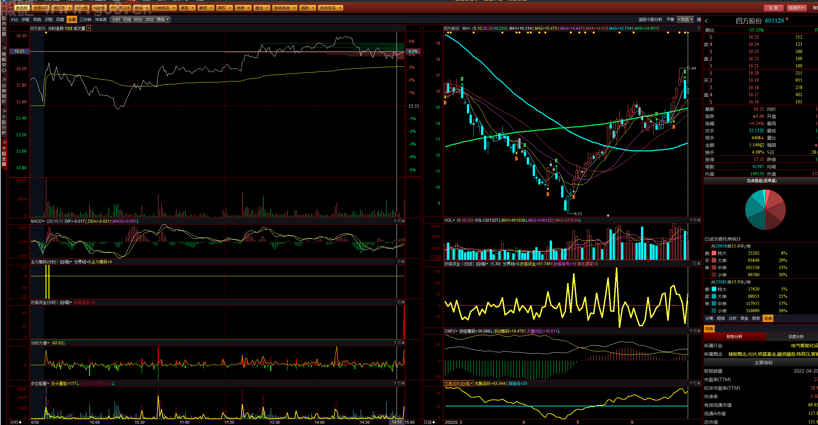Close the 抄底资金(日线) panel
The width and height of the screenshot is (818, 425).
699,264
